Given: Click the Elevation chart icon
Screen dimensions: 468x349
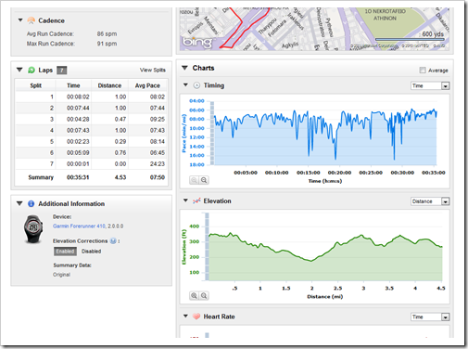Looking at the screenshot, I should [196, 200].
